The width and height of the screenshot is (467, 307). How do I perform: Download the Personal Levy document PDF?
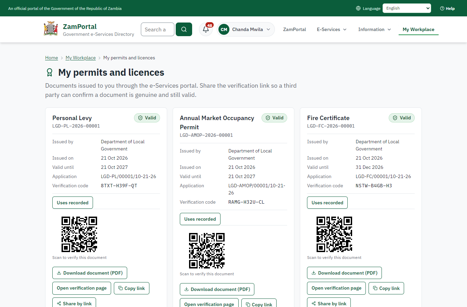(90, 273)
